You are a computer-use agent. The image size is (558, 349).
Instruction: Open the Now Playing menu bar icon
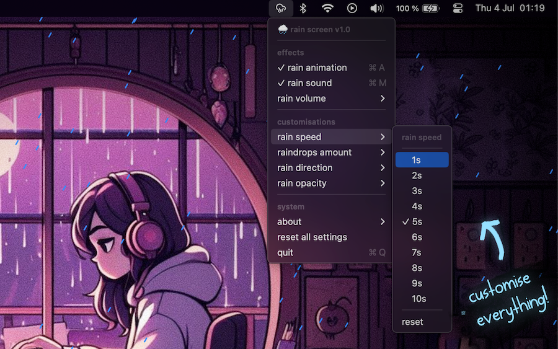tap(352, 8)
